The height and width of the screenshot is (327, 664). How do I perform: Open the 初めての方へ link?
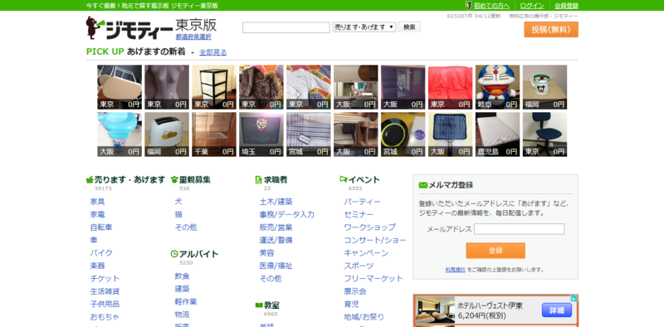coord(491,6)
